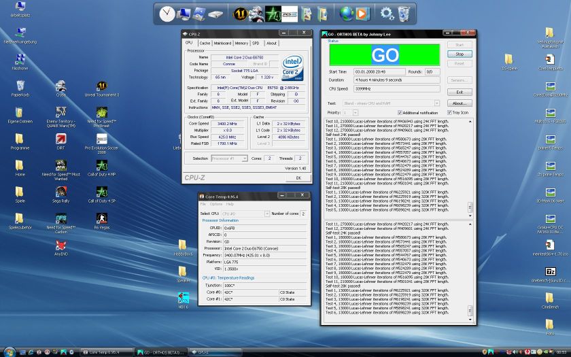The height and width of the screenshot is (357, 571).
Task: Open the globe browser icon in the dock
Action: pyautogui.click(x=346, y=14)
